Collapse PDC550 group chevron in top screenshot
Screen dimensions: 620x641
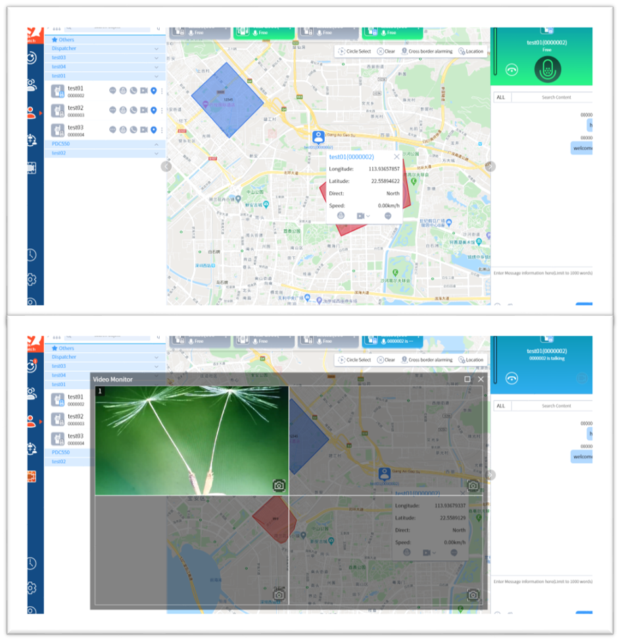coord(156,144)
